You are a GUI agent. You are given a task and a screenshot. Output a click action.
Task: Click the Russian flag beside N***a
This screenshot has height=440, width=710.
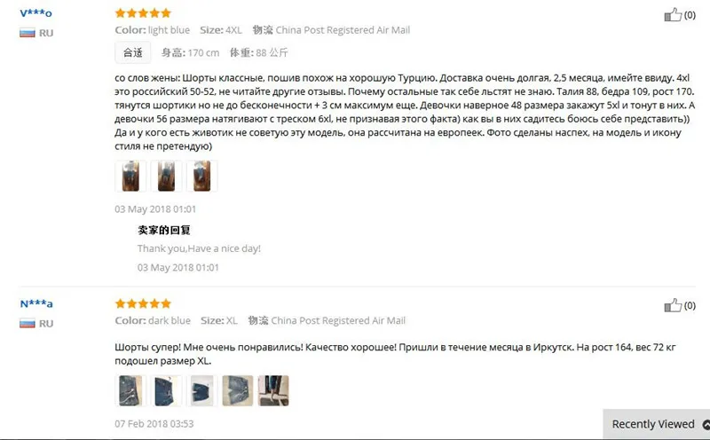28,324
